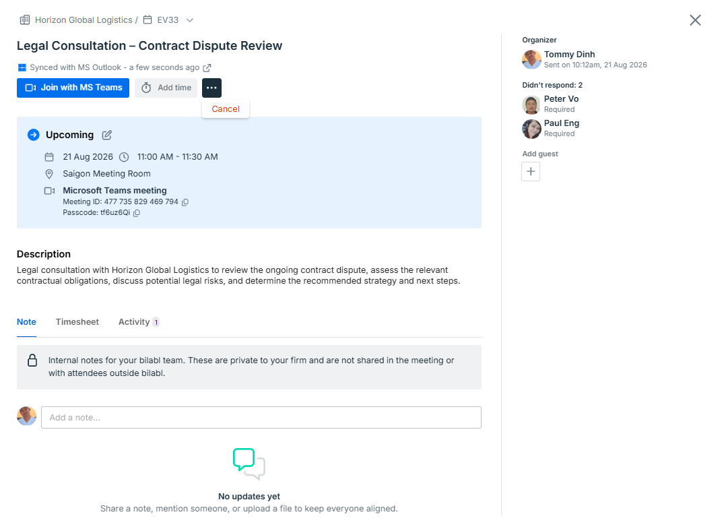724x531 pixels.
Task: Open the Horizon Global Logistics breadcrumb
Action: click(x=84, y=20)
